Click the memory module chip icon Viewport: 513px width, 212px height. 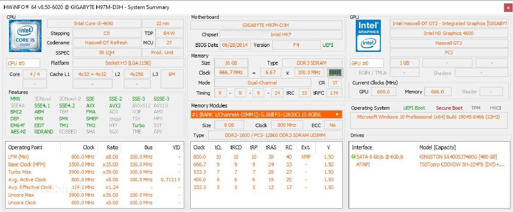[x=335, y=73]
